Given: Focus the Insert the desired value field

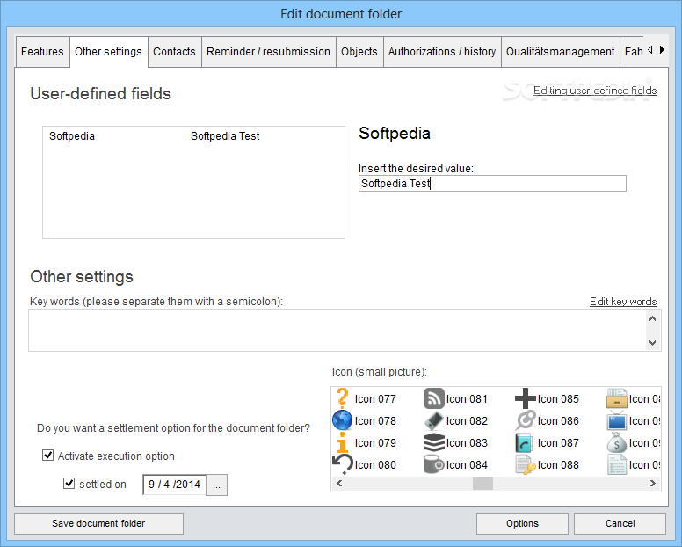Looking at the screenshot, I should (492, 184).
